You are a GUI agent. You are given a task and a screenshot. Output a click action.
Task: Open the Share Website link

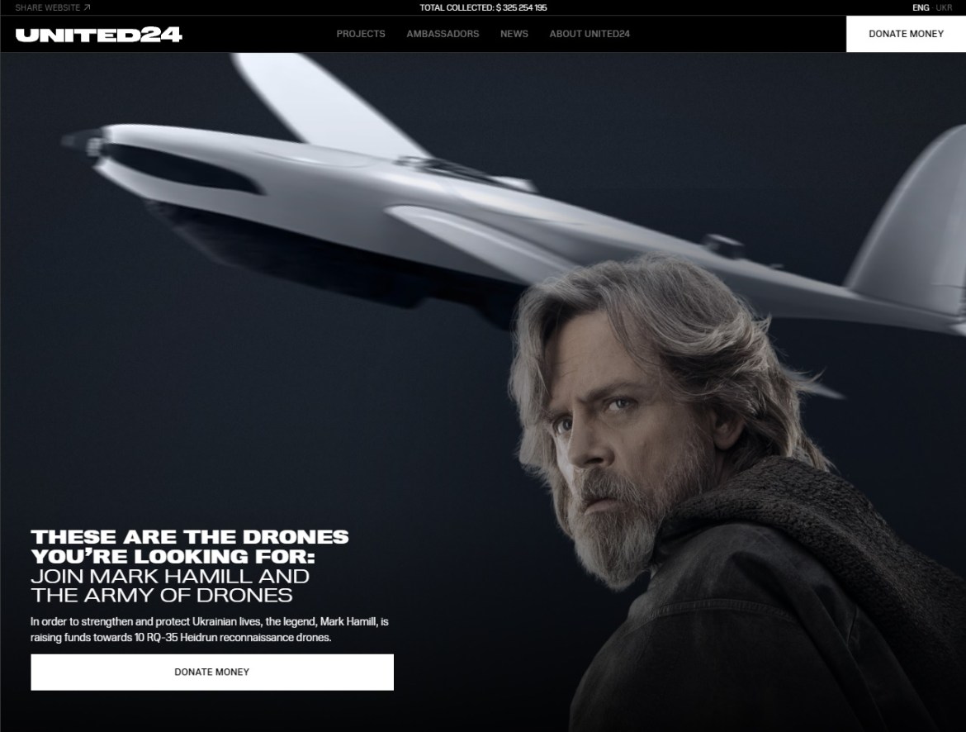[53, 7]
